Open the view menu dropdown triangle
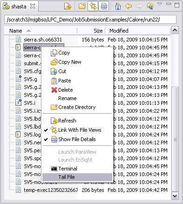This screenshot has height=204, width=183. [x=160, y=4]
